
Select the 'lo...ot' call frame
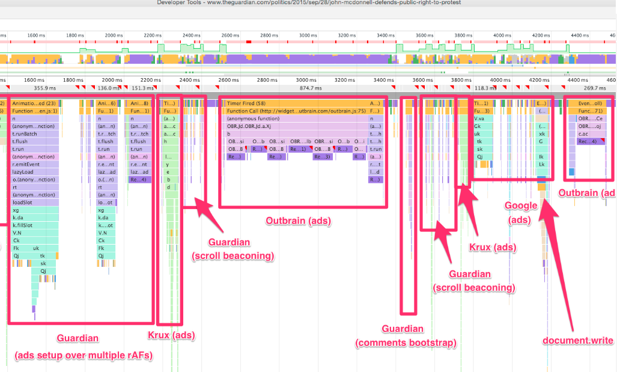pyautogui.click(x=106, y=203)
